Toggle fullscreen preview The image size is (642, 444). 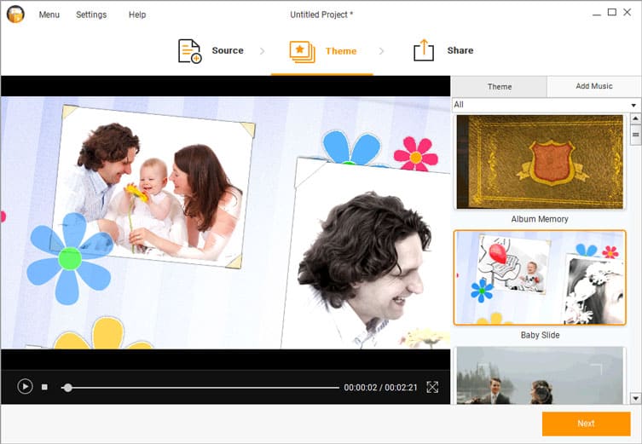pos(432,387)
